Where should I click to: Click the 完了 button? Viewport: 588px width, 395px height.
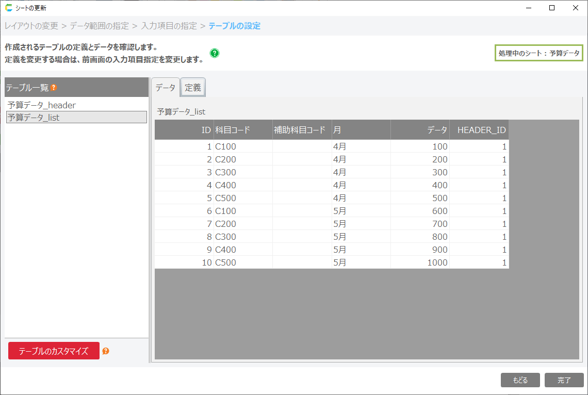click(x=564, y=380)
